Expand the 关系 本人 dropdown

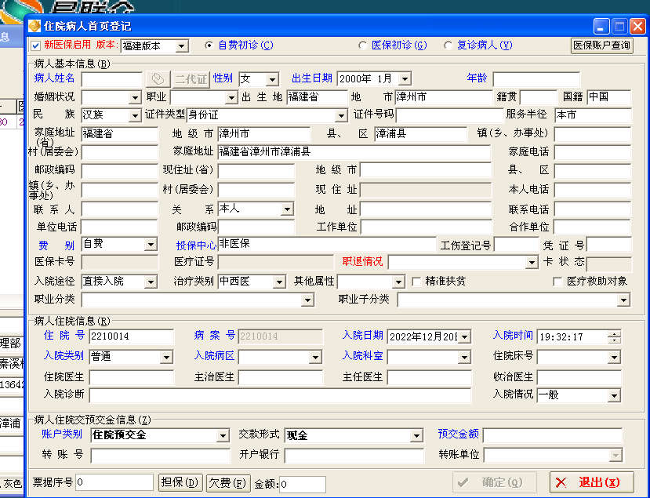(287, 209)
